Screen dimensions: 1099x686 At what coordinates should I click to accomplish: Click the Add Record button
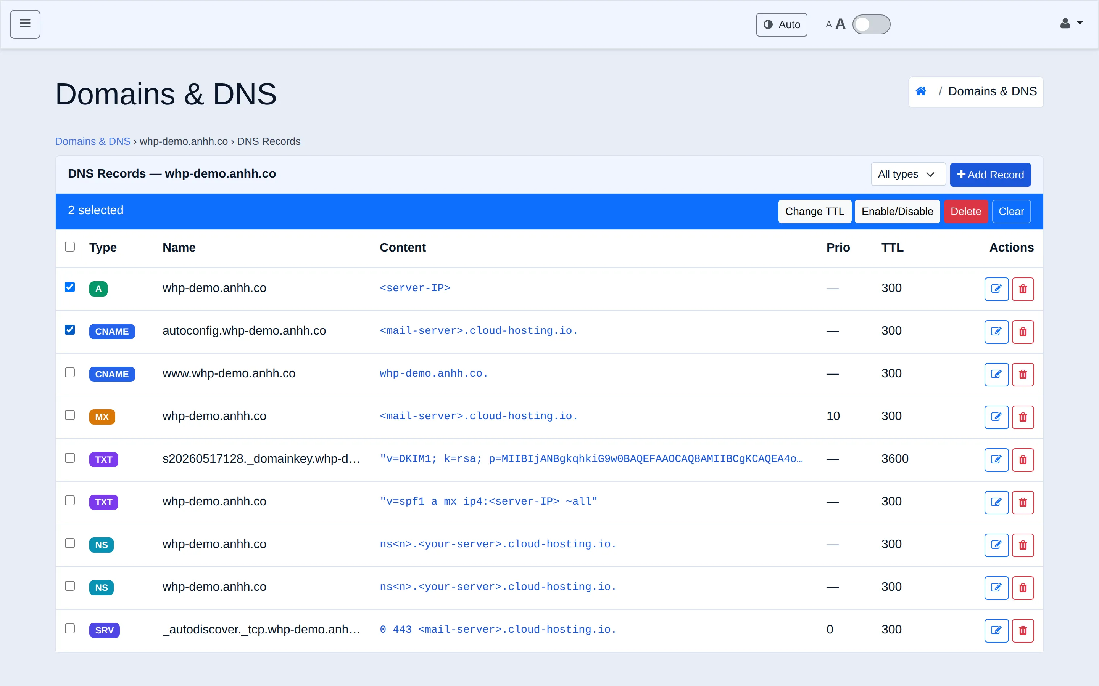990,175
